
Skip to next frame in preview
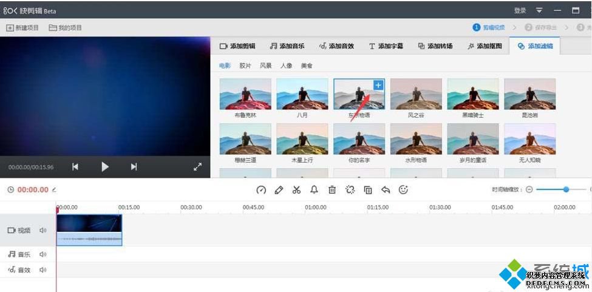(134, 167)
